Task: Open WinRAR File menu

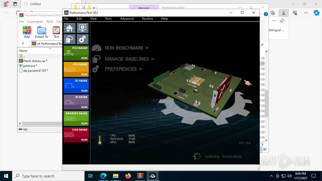Action: 21,22
